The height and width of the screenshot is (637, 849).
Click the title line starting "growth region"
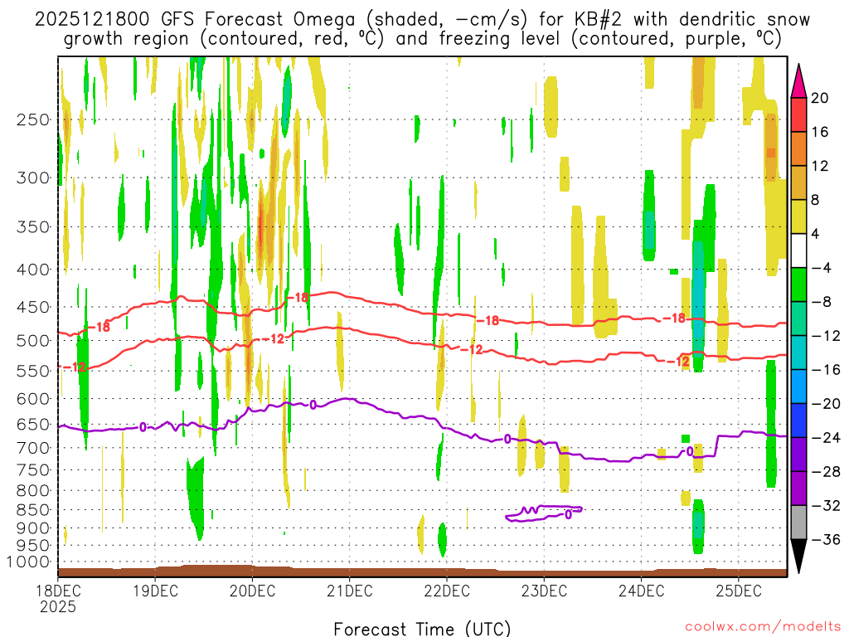click(x=422, y=39)
